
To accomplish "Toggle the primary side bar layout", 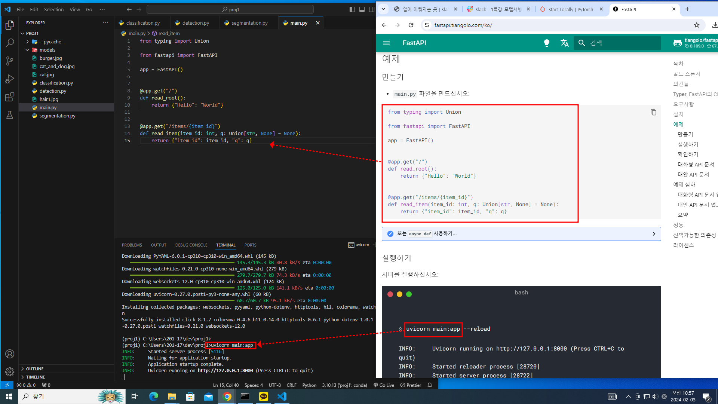I will pyautogui.click(x=352, y=9).
